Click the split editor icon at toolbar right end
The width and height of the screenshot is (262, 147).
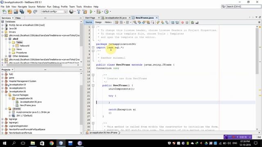[x=259, y=22]
